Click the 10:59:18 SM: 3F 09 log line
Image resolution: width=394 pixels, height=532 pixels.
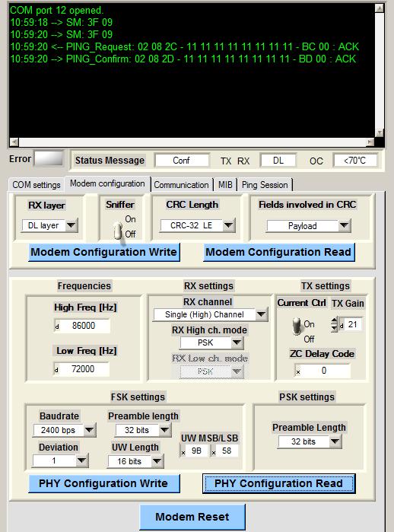coord(62,22)
